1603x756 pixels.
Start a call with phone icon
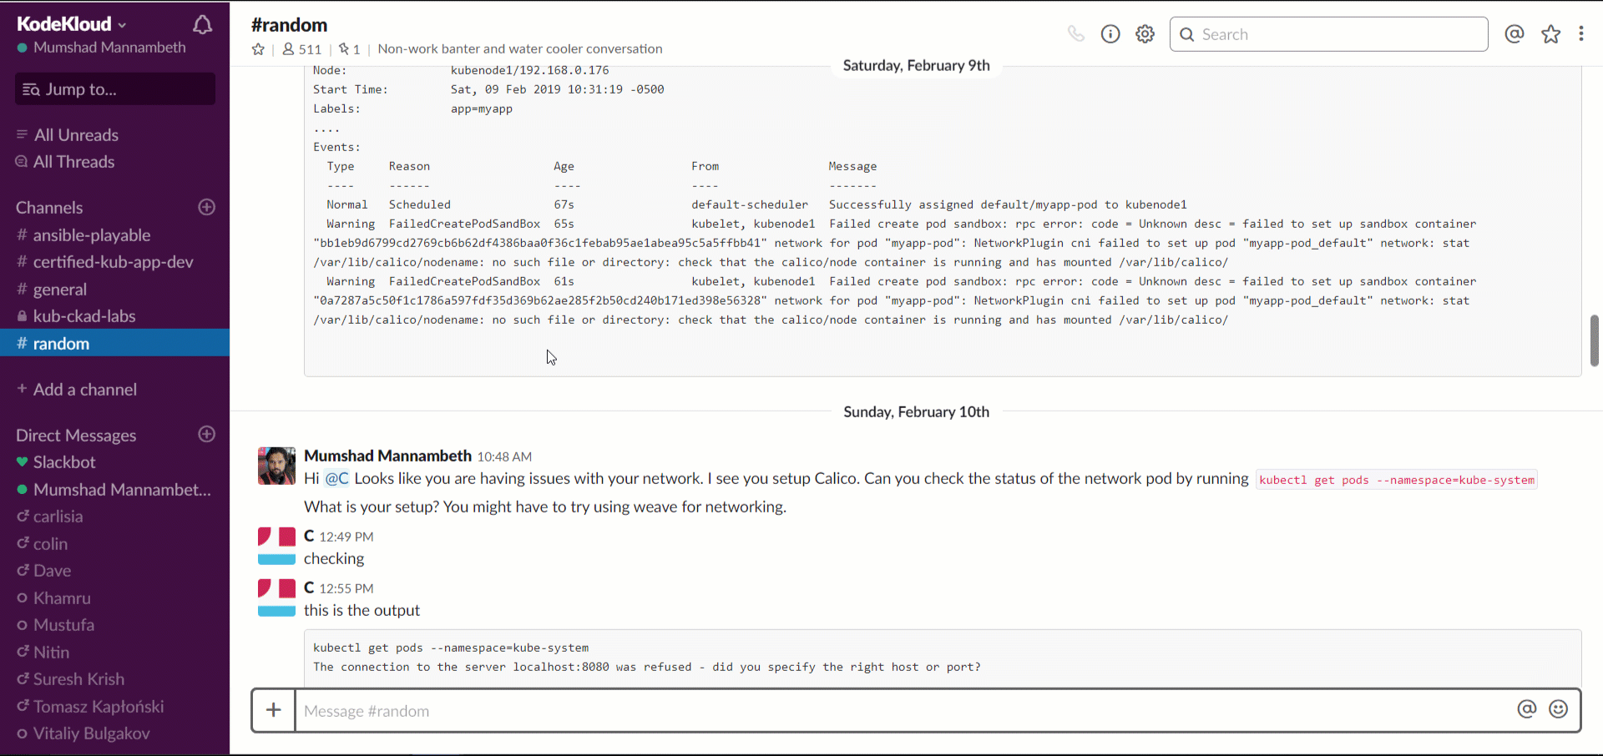pyautogui.click(x=1075, y=34)
